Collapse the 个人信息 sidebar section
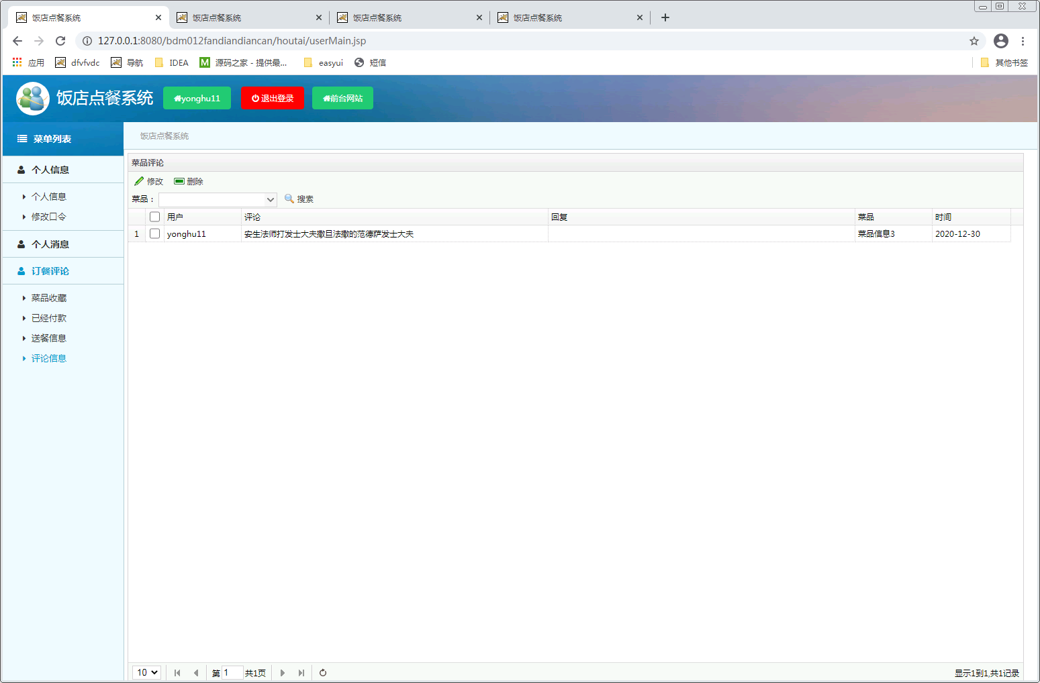This screenshot has width=1040, height=683. (x=63, y=170)
